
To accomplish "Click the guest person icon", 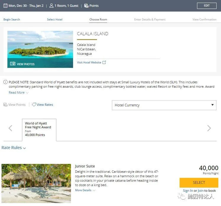I will point(51,6).
